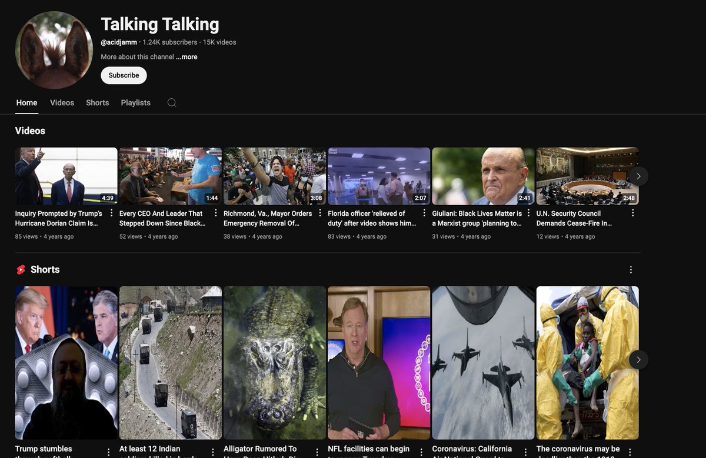Open 'U.N. Security Council Demands Cease-Fire' title
Viewport: 706px width, 458px height.
click(x=574, y=218)
